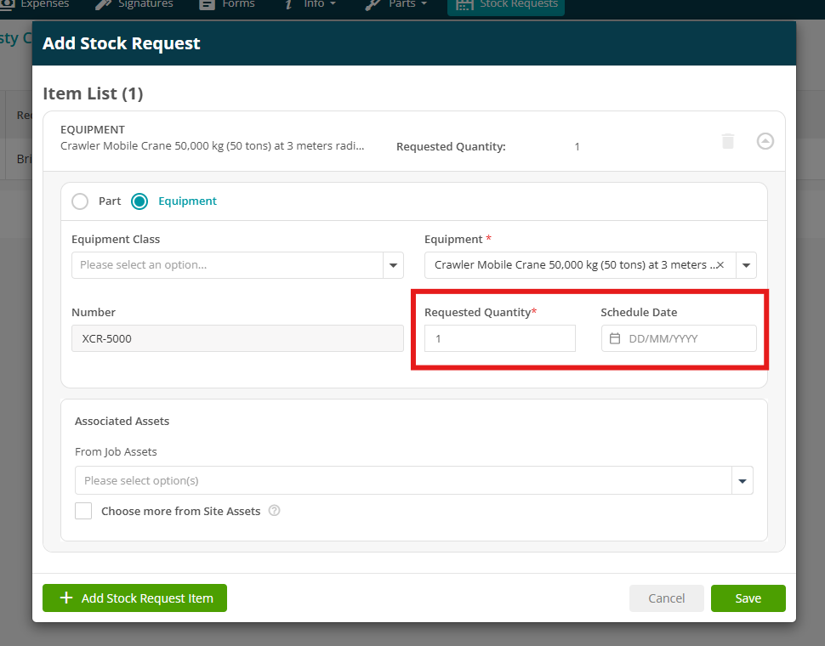Select the Equipment radio button
The width and height of the screenshot is (825, 646).
click(139, 201)
